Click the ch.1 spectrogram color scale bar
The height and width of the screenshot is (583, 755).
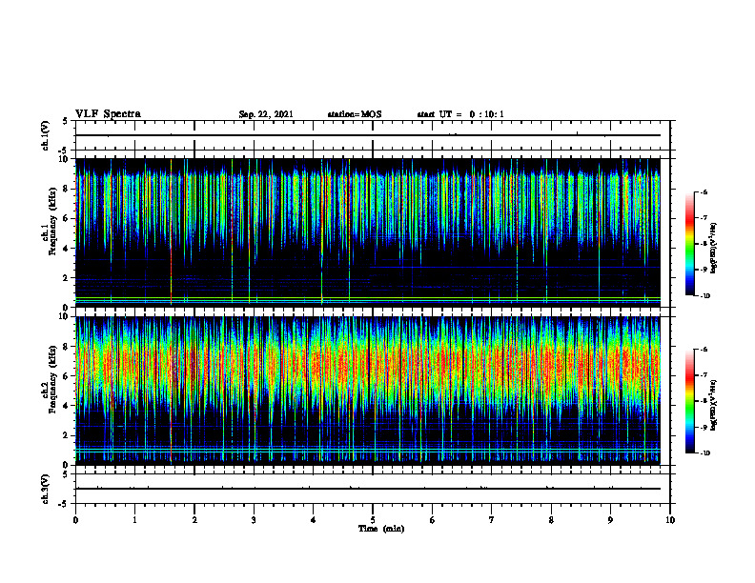coord(689,244)
